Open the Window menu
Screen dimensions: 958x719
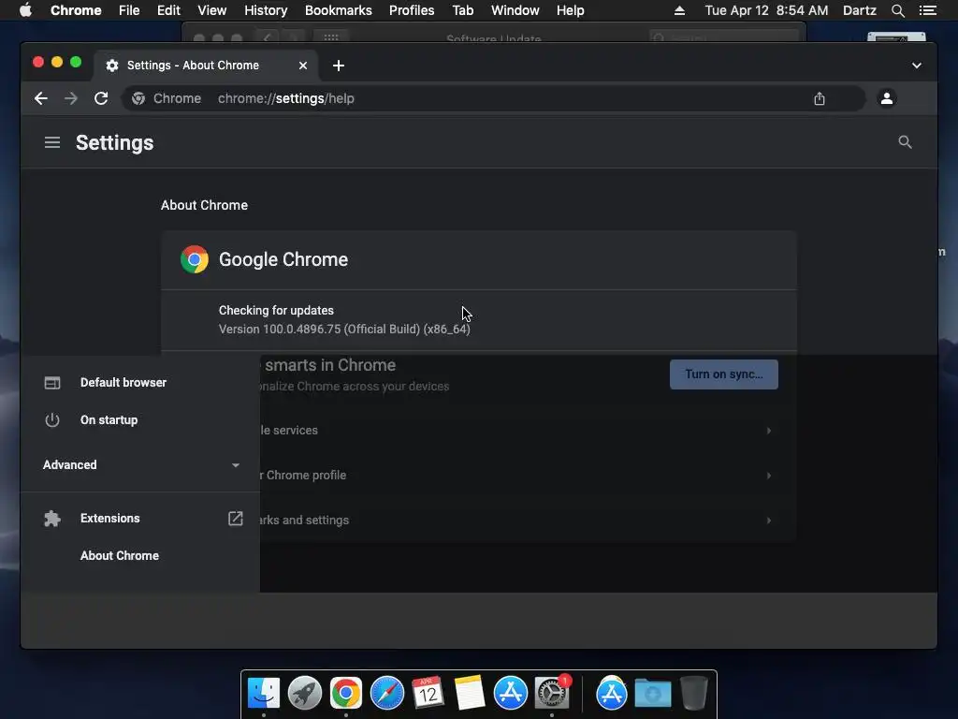pyautogui.click(x=515, y=10)
